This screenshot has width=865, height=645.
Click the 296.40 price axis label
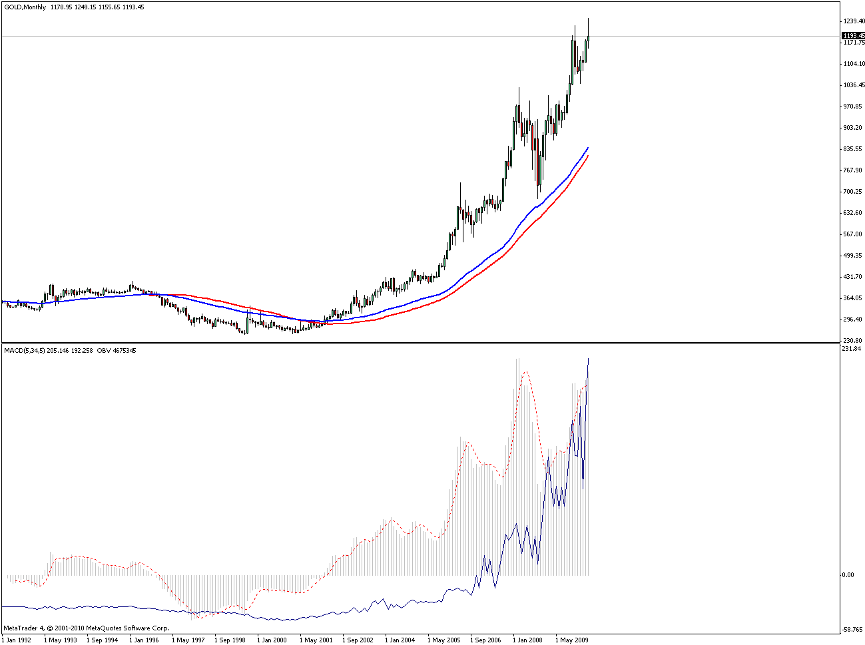(854, 320)
